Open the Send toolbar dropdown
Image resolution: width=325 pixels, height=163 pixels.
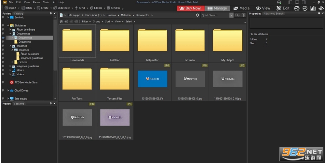(x=87, y=8)
